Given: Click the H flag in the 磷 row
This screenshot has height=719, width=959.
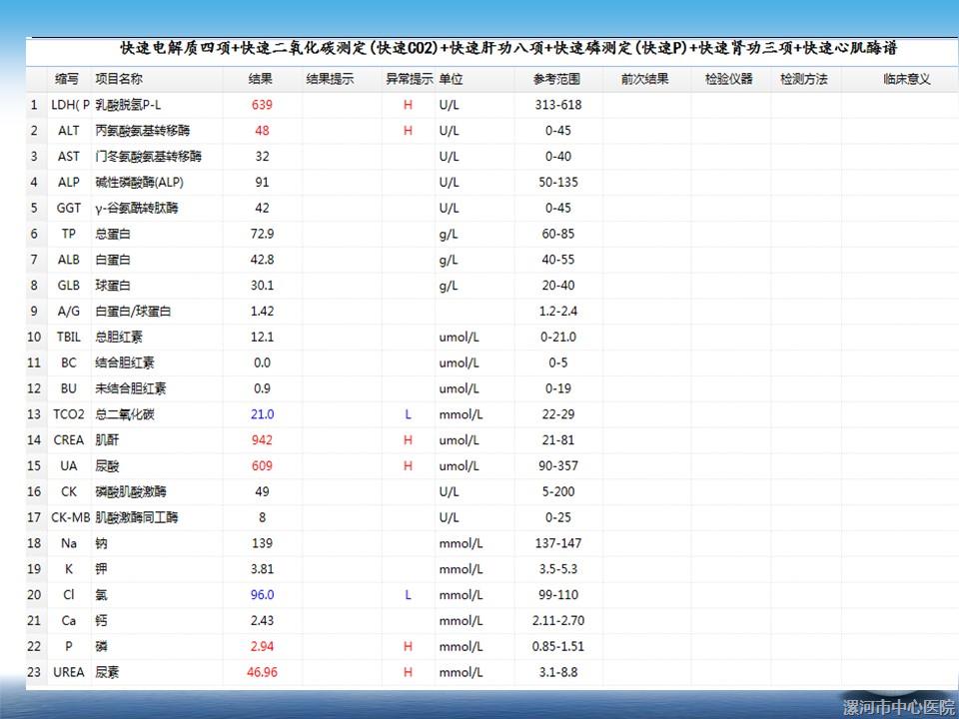Looking at the screenshot, I should tap(408, 647).
